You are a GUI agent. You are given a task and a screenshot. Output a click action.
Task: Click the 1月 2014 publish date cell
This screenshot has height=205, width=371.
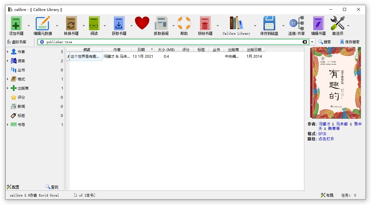pos(254,56)
